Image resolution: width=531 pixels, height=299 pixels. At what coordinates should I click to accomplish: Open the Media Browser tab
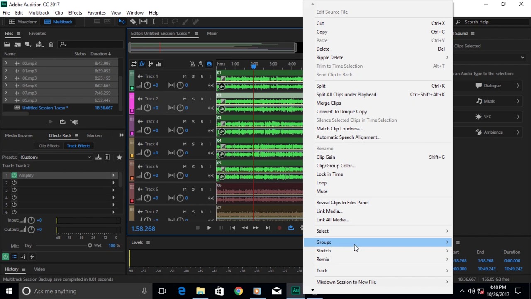[x=19, y=135]
